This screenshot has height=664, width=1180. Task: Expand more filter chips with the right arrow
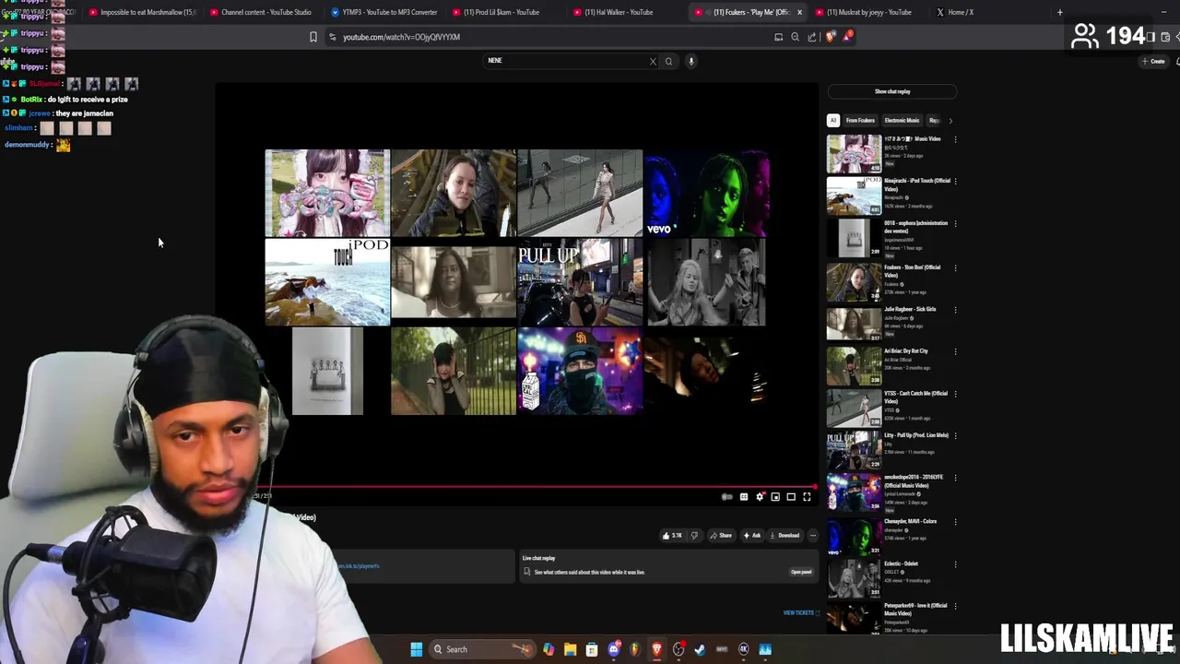click(950, 120)
